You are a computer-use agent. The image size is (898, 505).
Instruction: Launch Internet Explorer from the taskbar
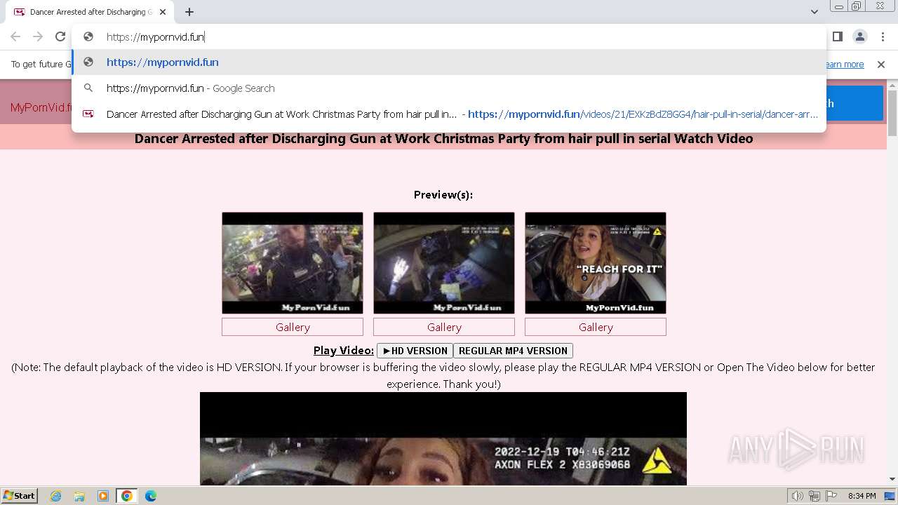click(x=56, y=496)
